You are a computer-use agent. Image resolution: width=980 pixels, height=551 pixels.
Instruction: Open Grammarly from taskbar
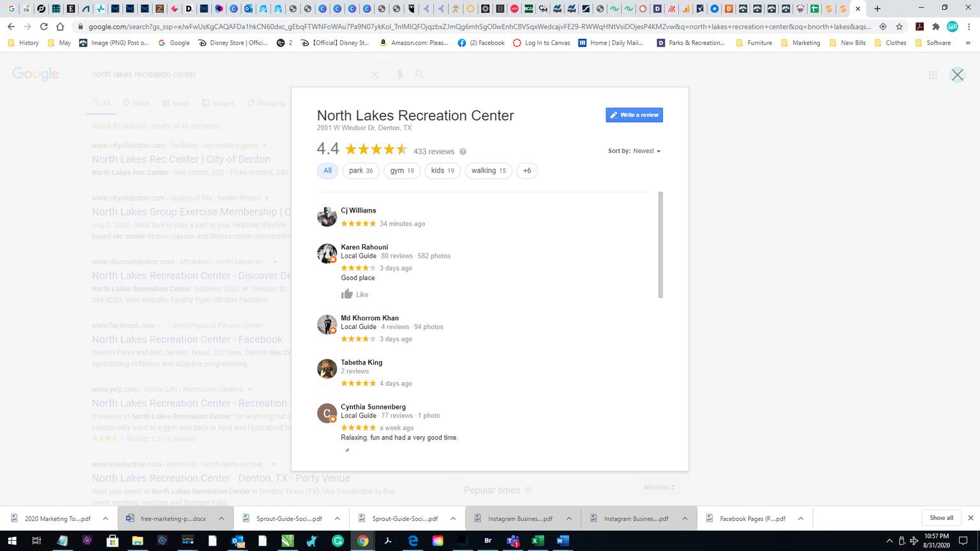[x=338, y=541]
